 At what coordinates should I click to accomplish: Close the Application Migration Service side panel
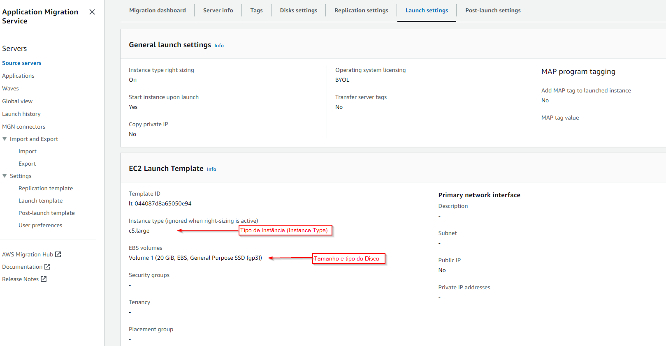coord(92,12)
